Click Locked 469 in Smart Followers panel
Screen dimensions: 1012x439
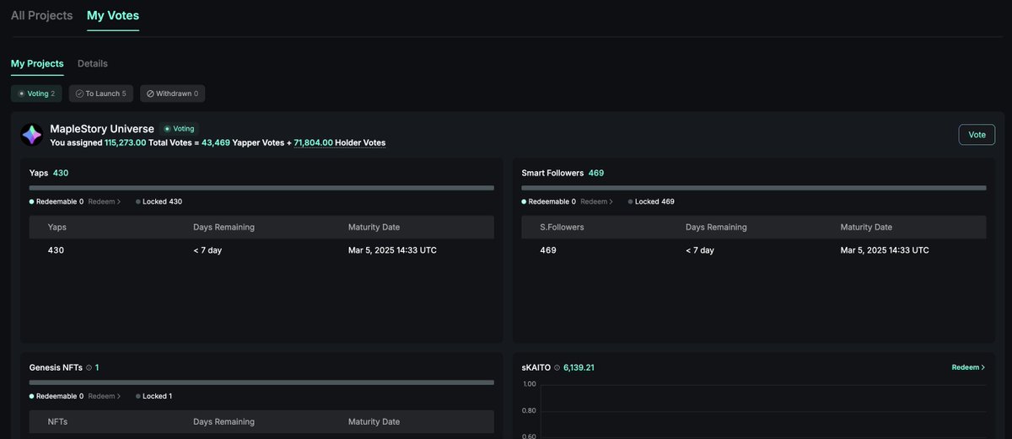[x=651, y=201]
